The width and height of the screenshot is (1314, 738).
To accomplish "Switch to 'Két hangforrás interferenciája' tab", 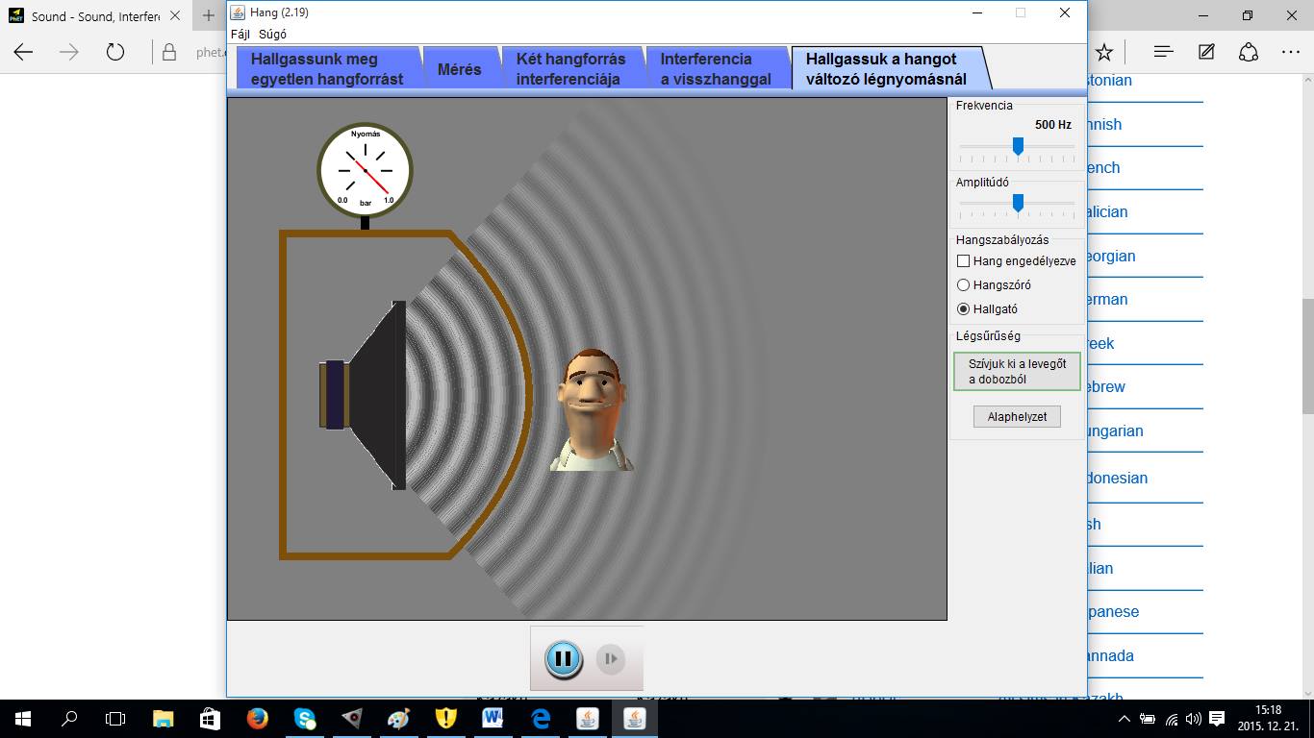I will [570, 69].
